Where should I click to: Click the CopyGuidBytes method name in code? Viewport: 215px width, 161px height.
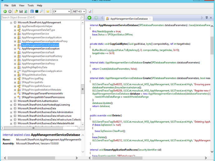point(118,44)
